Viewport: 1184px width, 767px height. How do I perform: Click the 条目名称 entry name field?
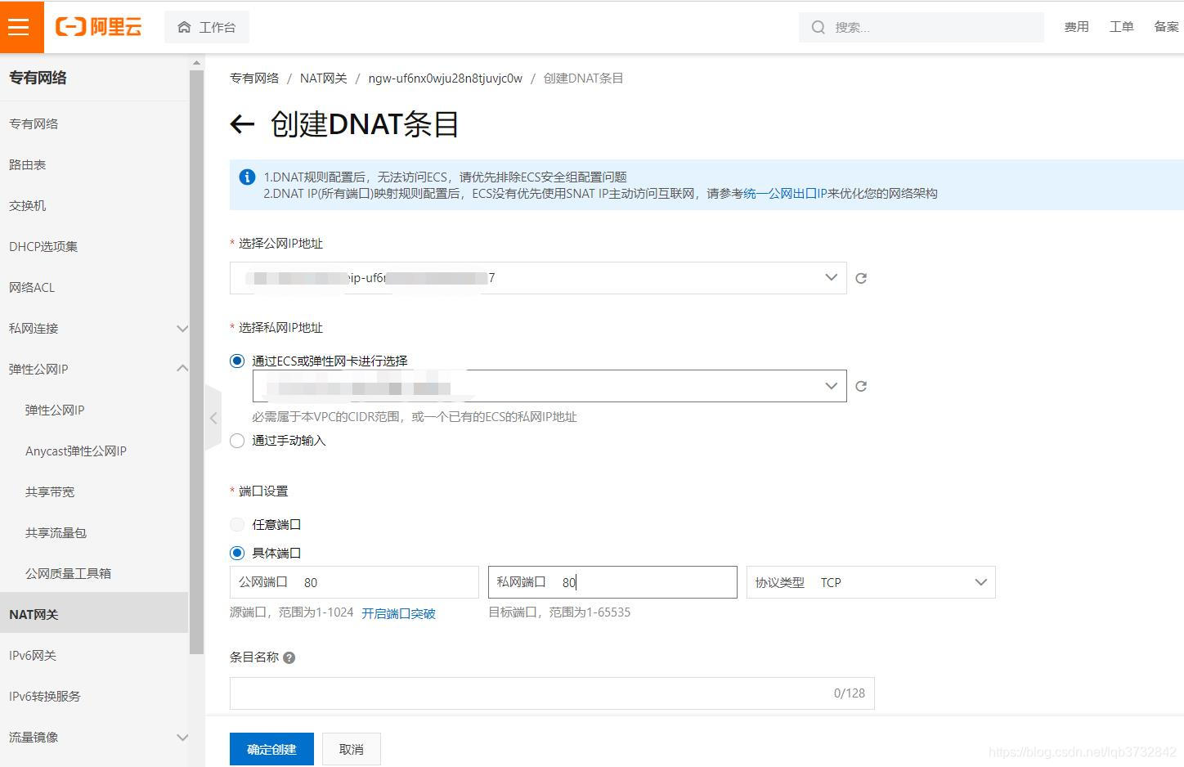552,693
